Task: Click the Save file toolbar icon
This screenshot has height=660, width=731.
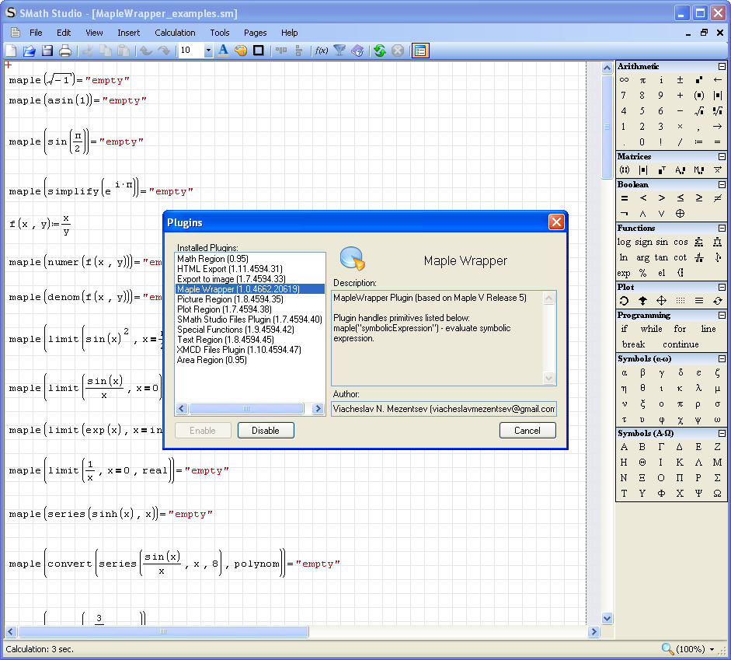Action: 47,51
